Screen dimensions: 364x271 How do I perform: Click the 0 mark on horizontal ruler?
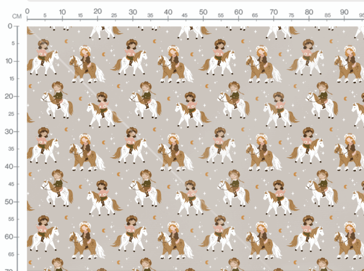[28, 11]
